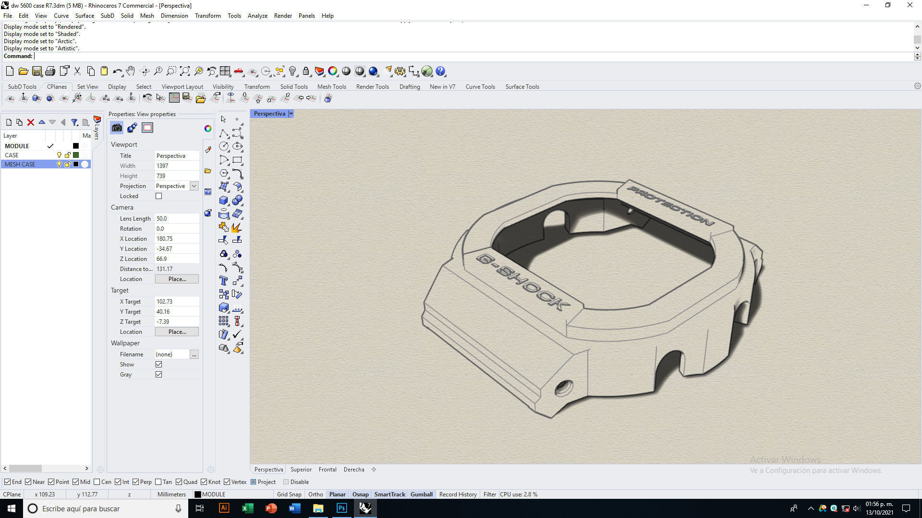Toggle Gumball in status bar
922x518 pixels.
422,494
